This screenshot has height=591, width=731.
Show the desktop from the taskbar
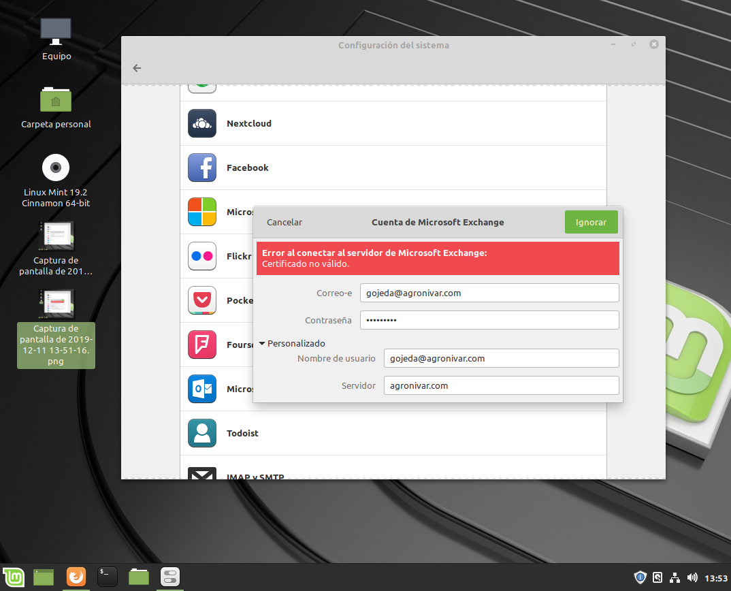[x=44, y=577]
